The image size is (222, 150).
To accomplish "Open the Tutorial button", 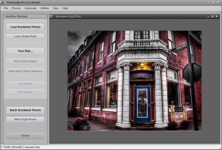I will tap(25, 136).
